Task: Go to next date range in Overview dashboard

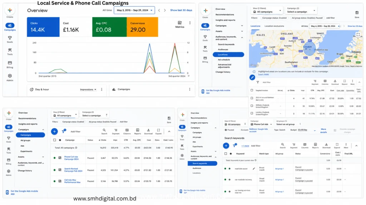Action: coord(165,10)
